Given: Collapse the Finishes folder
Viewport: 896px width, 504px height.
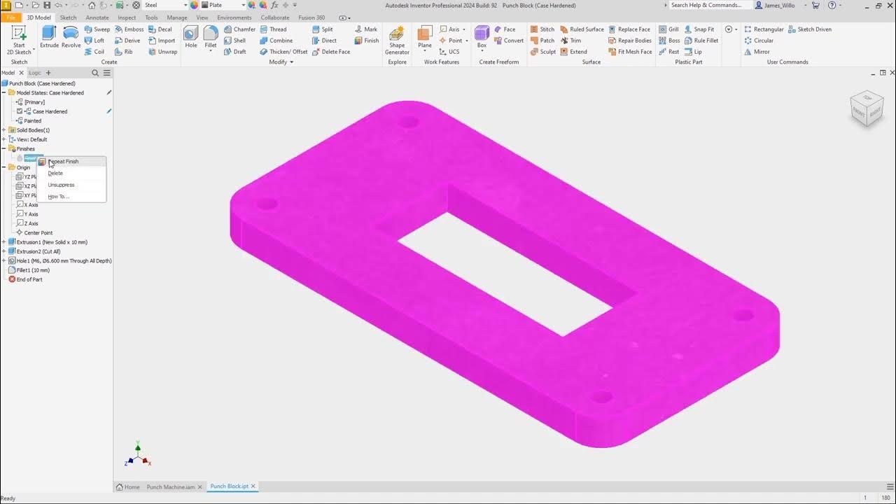Looking at the screenshot, I should pyautogui.click(x=3, y=148).
